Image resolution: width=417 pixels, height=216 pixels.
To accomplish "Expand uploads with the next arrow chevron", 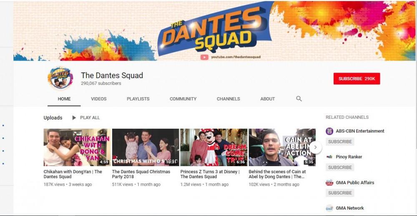I will pos(315,147).
